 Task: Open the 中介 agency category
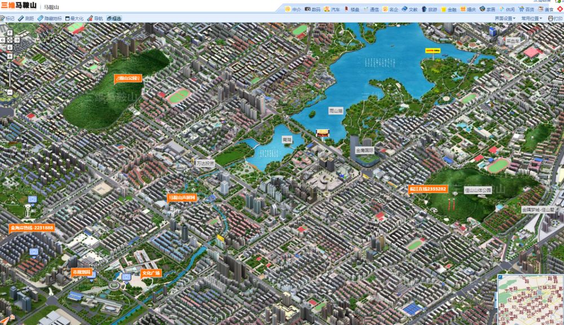[293, 10]
